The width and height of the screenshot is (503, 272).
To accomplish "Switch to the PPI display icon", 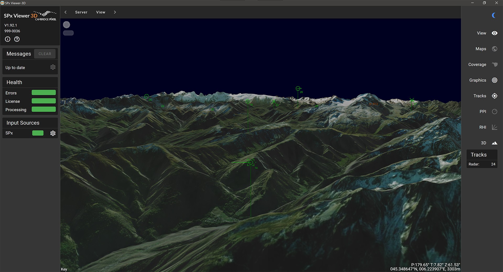I will pyautogui.click(x=494, y=112).
